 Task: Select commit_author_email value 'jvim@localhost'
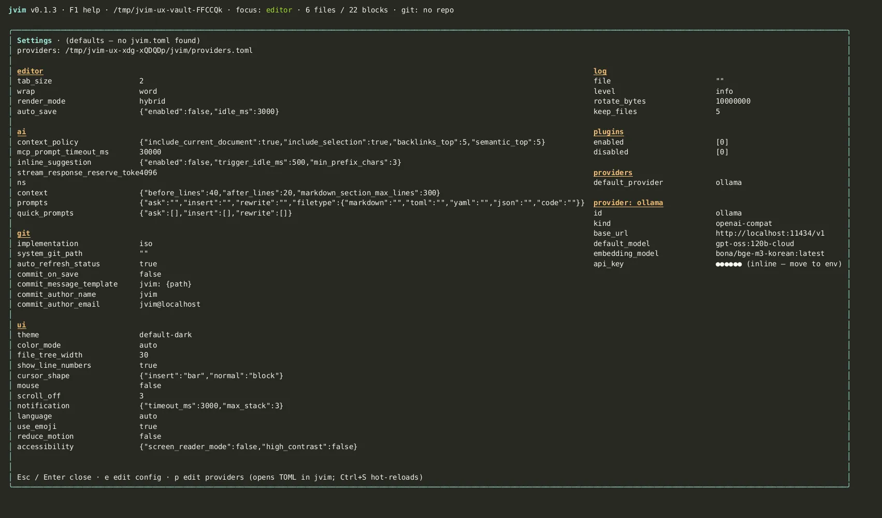[170, 304]
